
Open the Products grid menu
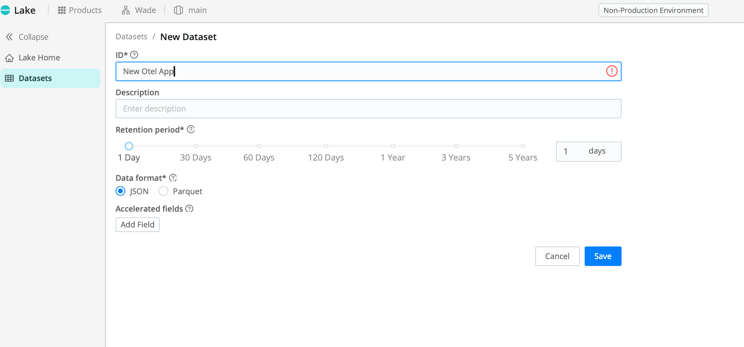tap(80, 11)
